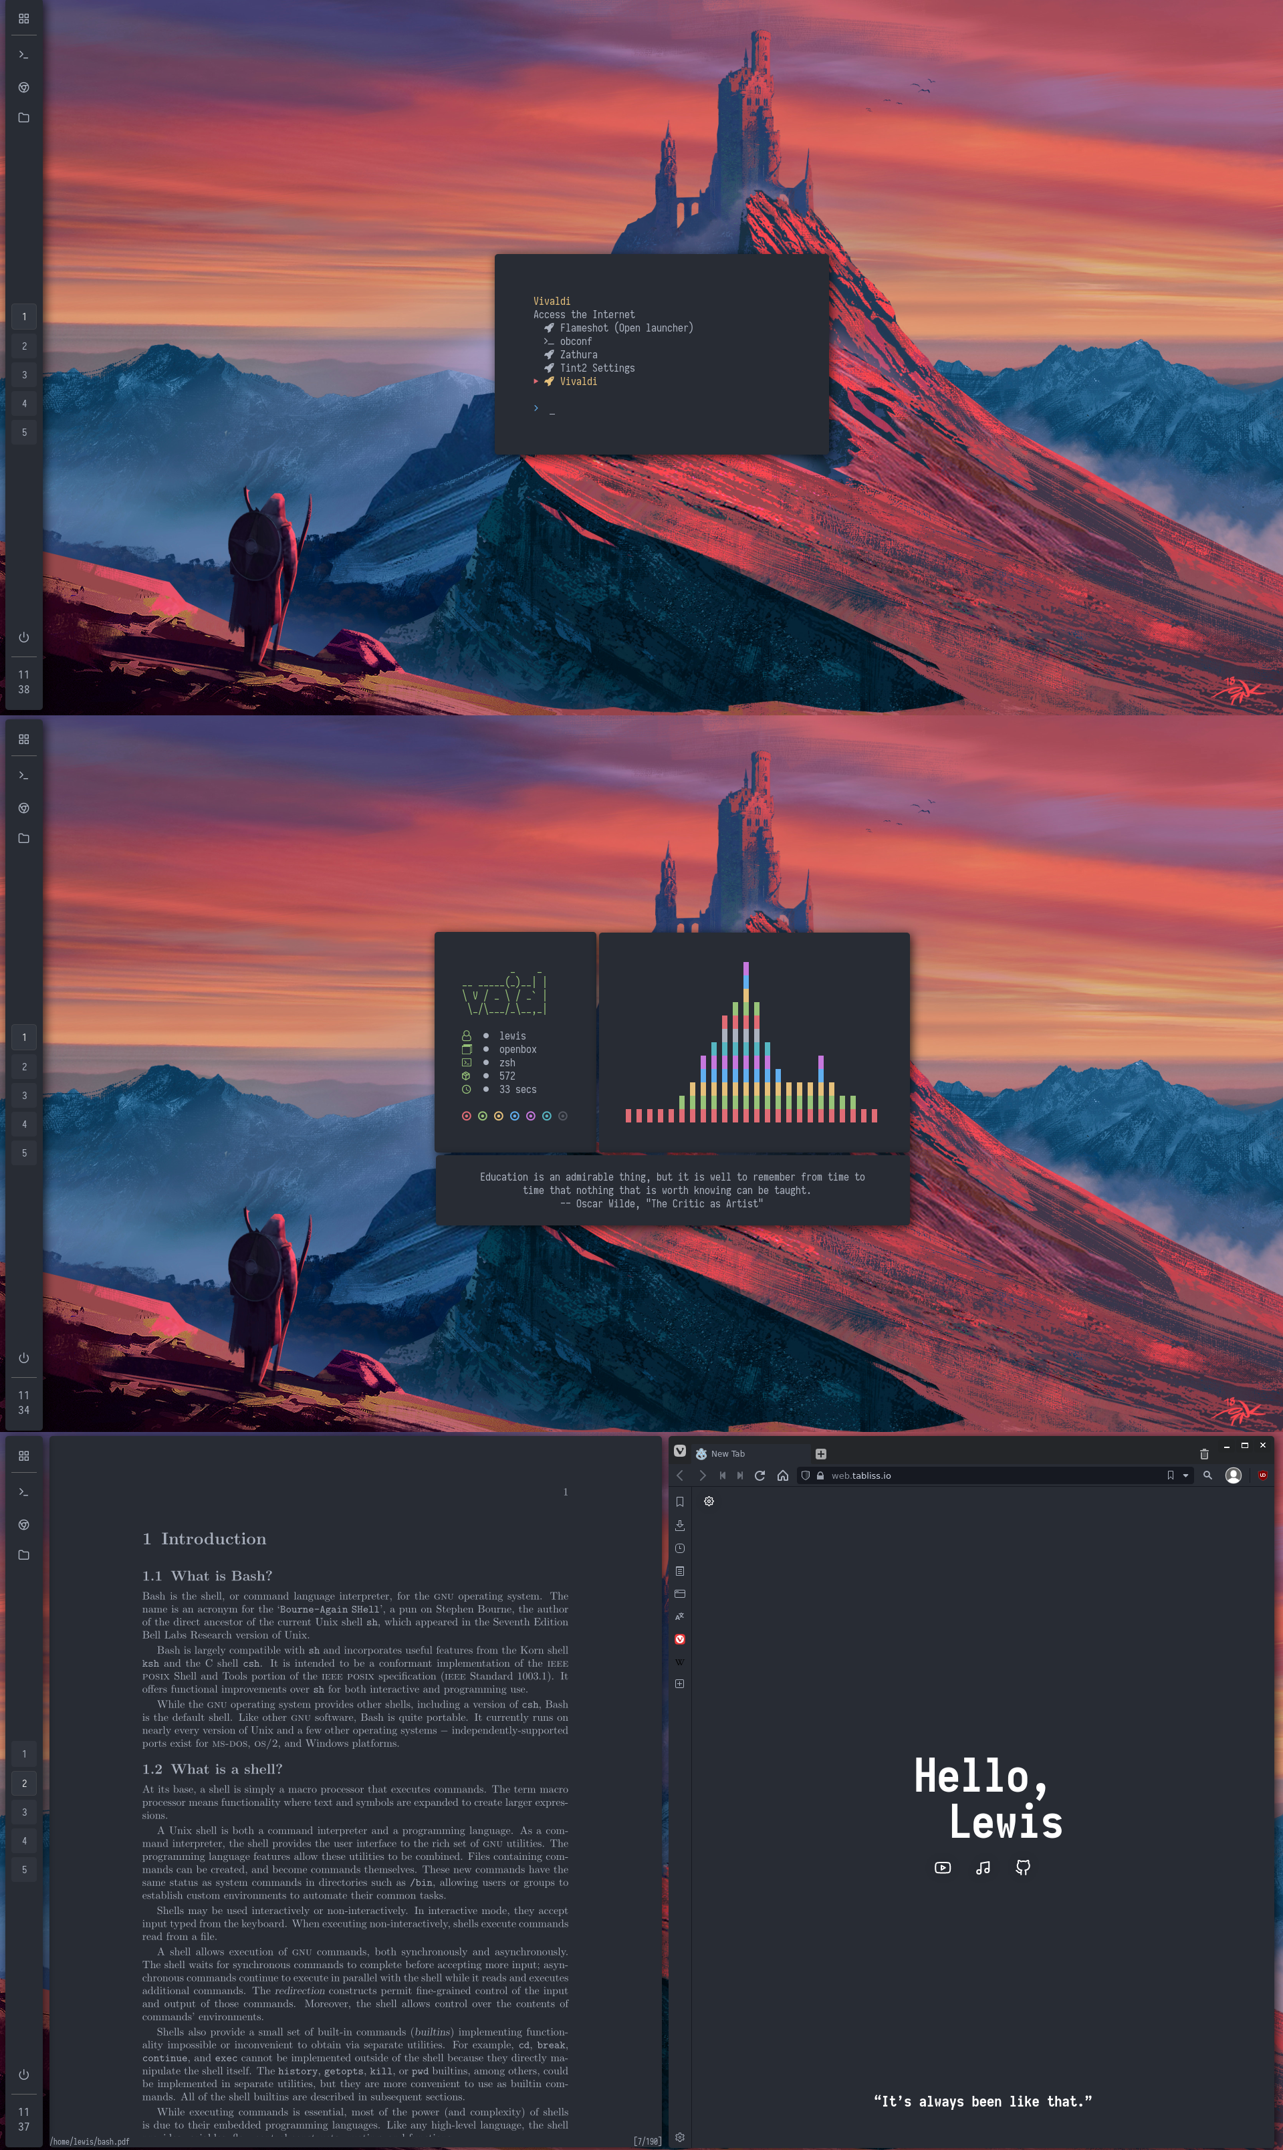
Task: Click power icon on panel showing 11 38
Action: point(24,637)
